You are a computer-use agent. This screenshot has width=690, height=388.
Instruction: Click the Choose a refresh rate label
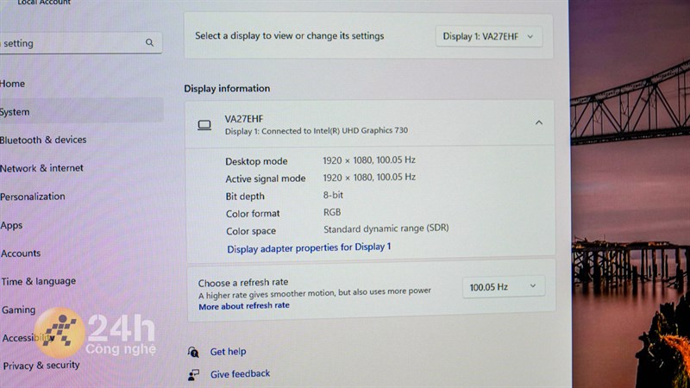(x=243, y=283)
